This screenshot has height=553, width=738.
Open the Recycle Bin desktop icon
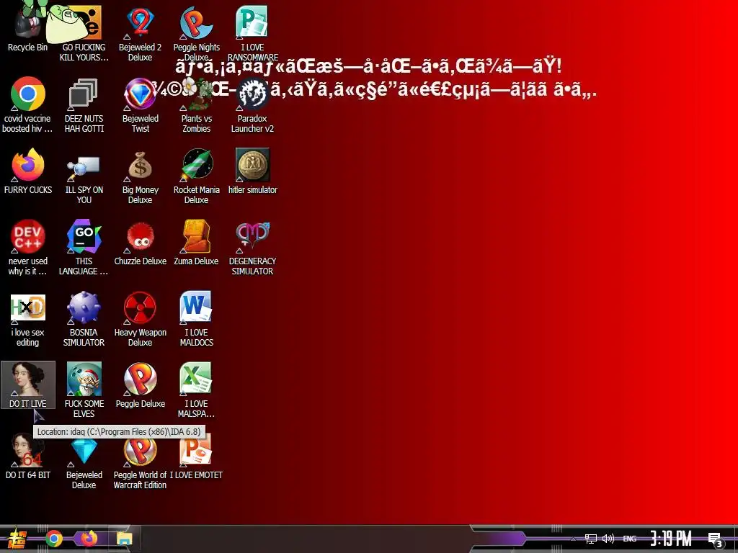click(27, 28)
